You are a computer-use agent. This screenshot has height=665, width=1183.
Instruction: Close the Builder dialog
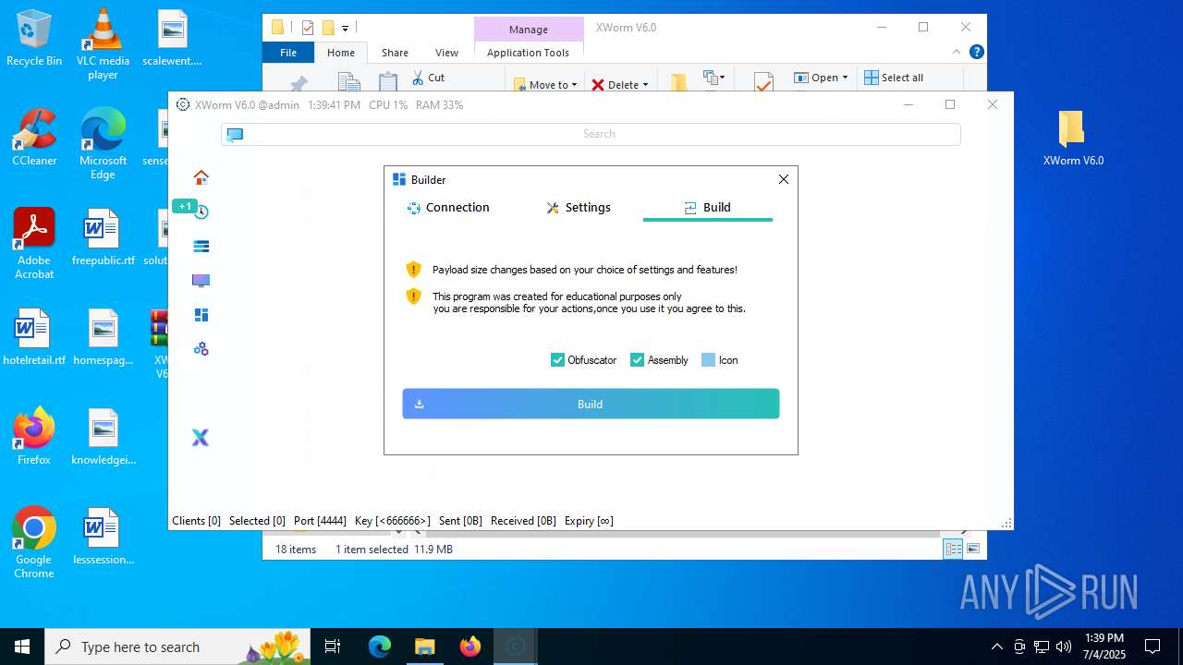[784, 179]
